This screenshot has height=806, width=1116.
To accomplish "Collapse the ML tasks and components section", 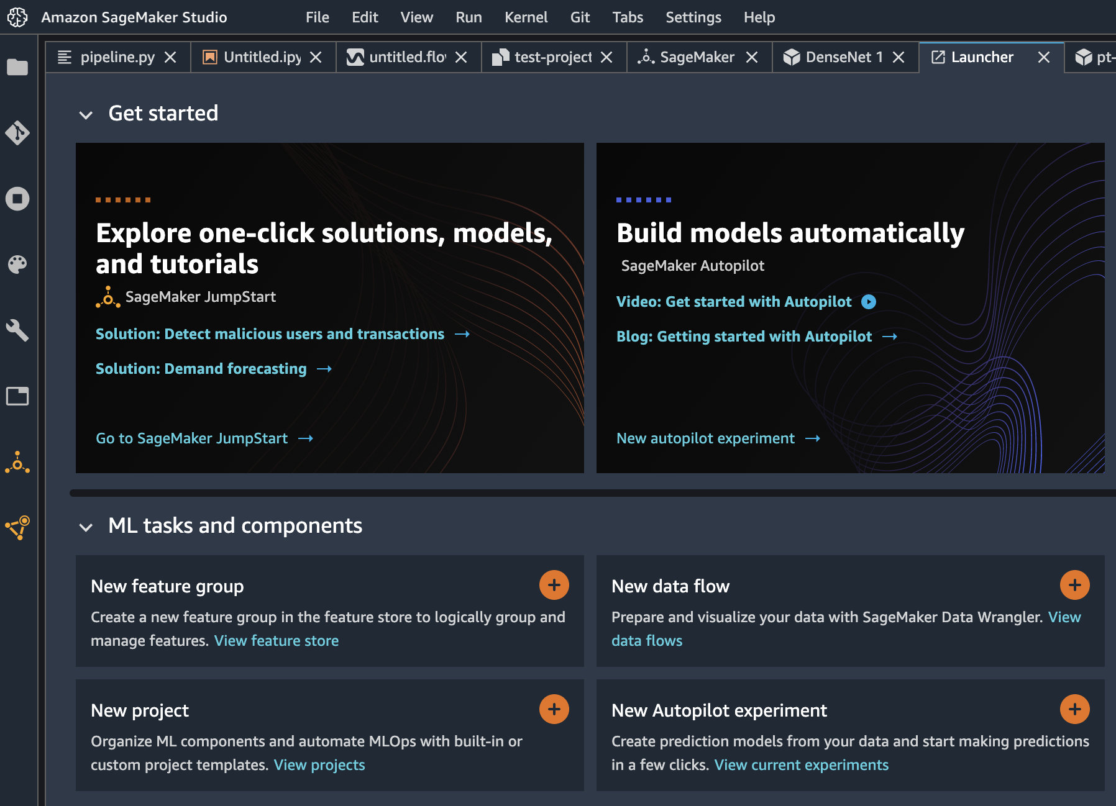I will [86, 527].
